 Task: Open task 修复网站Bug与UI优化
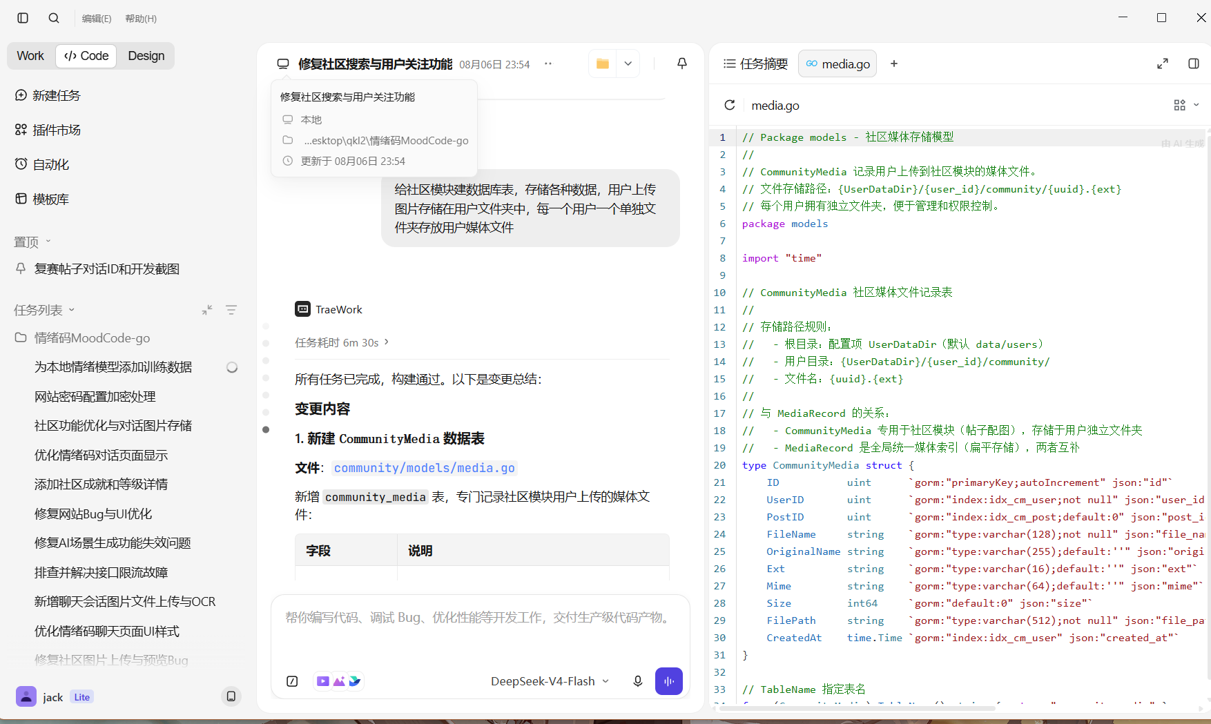tap(93, 514)
